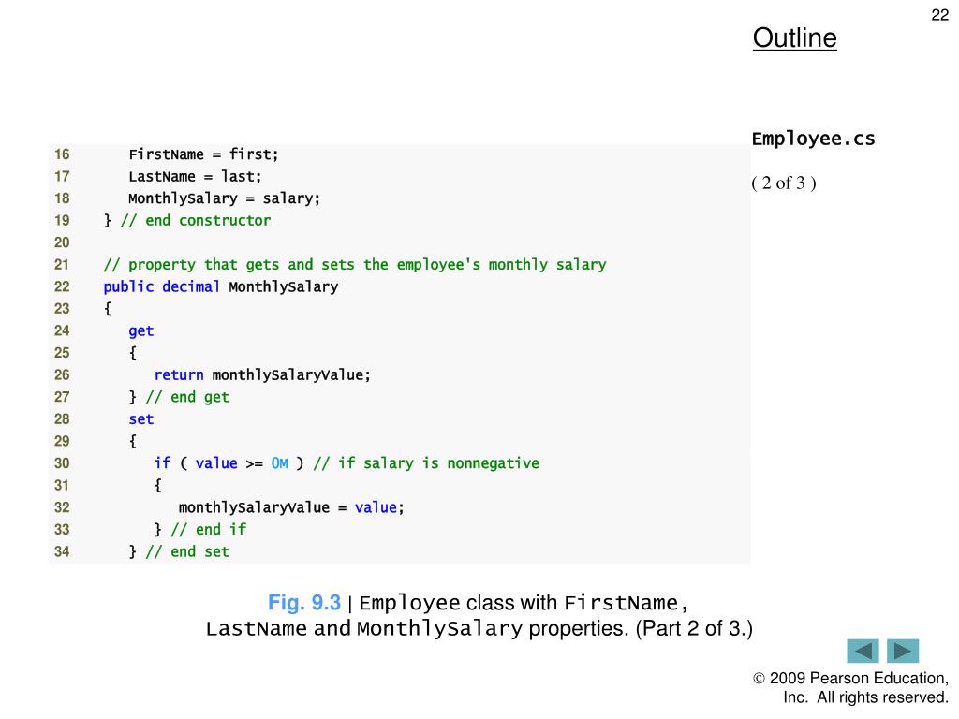Click the set keyword on line 28
This screenshot has height=719, width=959.
click(x=141, y=419)
